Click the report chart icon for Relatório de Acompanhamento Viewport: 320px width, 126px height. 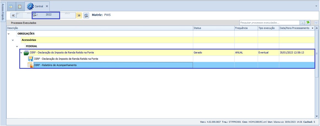click(x=31, y=65)
